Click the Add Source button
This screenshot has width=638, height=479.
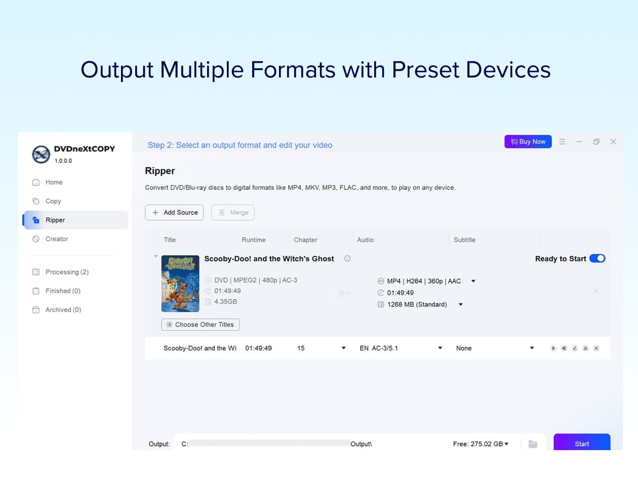point(174,213)
